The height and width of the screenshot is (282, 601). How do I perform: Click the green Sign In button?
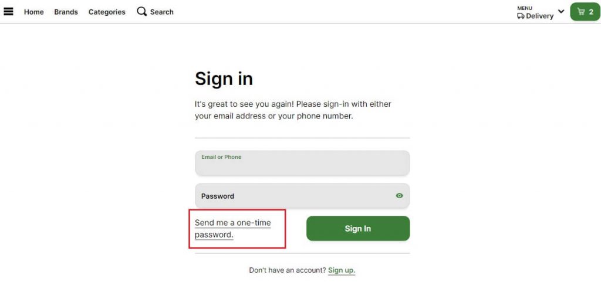point(358,229)
